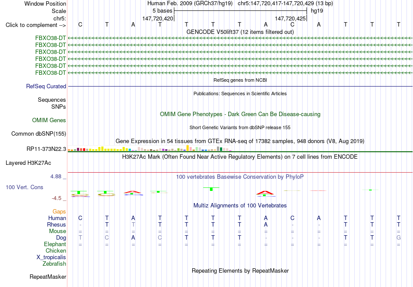Click the tallest yellow bar in GTEx chart

click(187, 148)
